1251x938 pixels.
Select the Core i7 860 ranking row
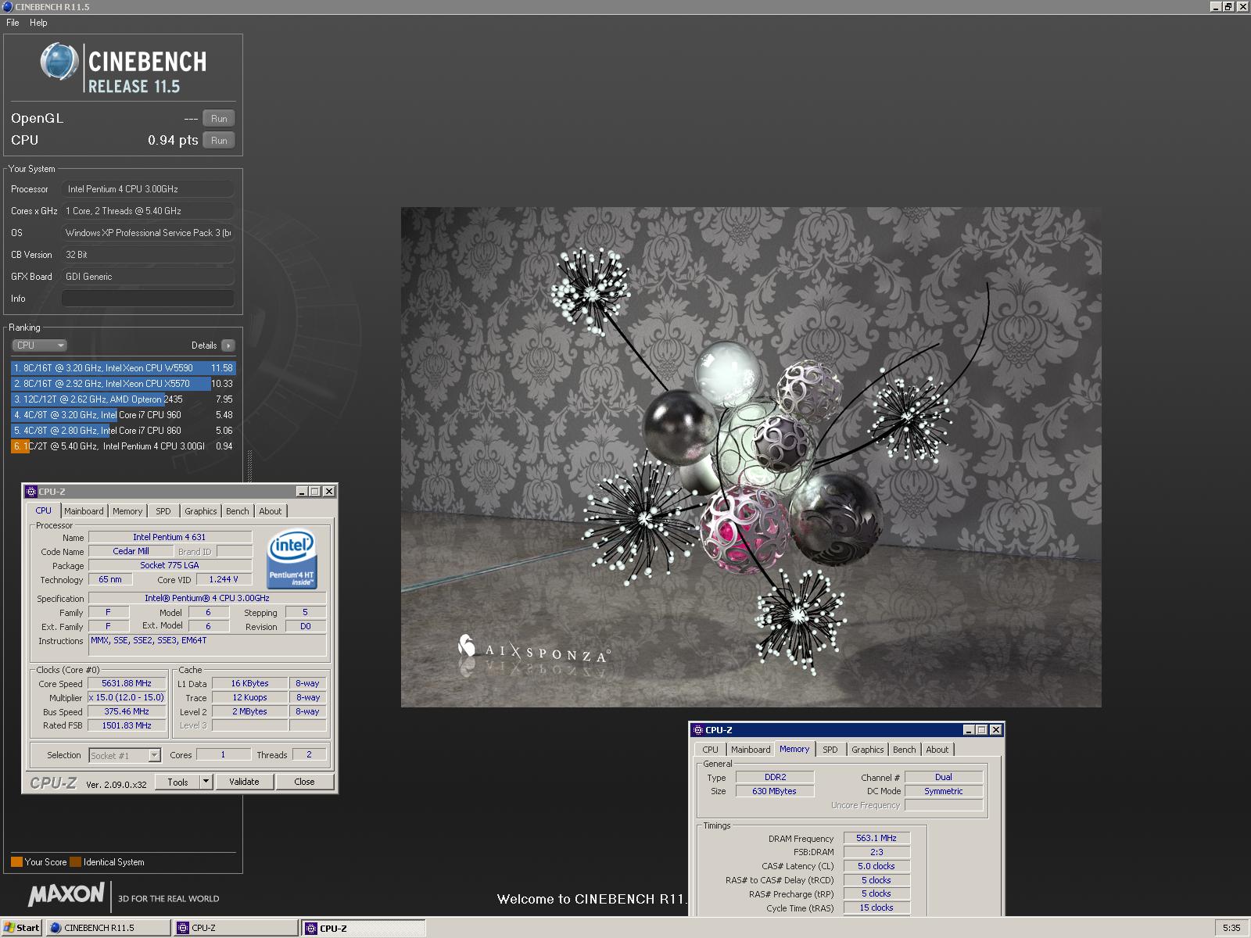tap(123, 431)
